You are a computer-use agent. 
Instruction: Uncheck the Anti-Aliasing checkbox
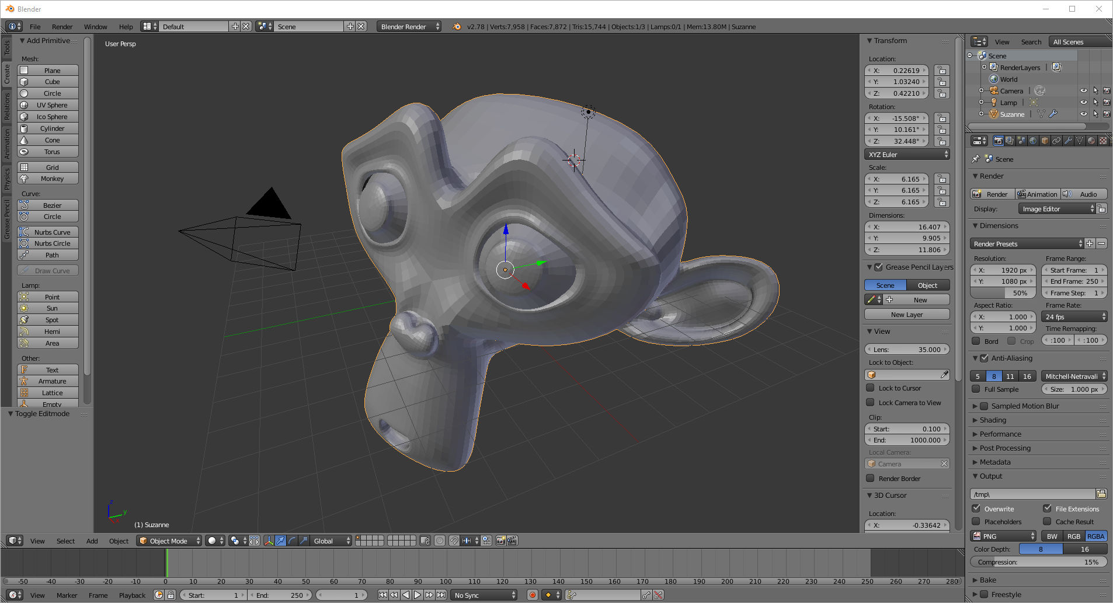[x=985, y=358]
